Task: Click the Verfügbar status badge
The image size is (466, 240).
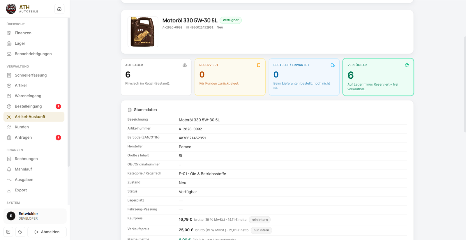Action: tap(231, 20)
